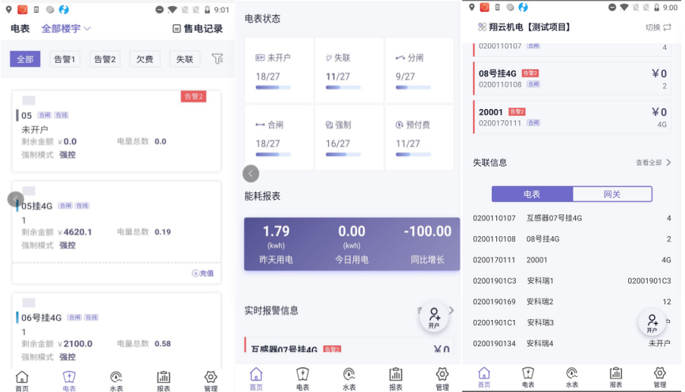Image resolution: width=685 pixels, height=392 pixels.
Task: Open alarm entry 08号挂4G
Action: click(x=572, y=79)
